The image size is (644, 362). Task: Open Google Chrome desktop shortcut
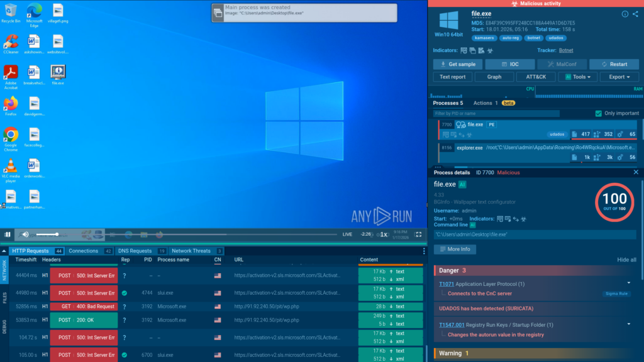pyautogui.click(x=11, y=138)
